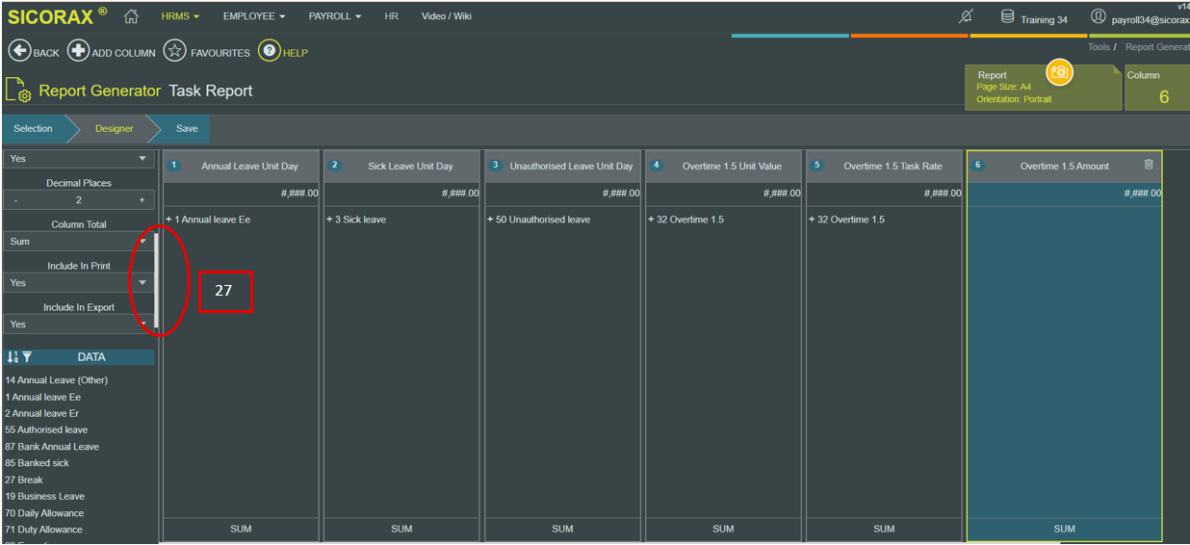
Task: Click the Report Generator gear-document icon
Action: click(19, 91)
